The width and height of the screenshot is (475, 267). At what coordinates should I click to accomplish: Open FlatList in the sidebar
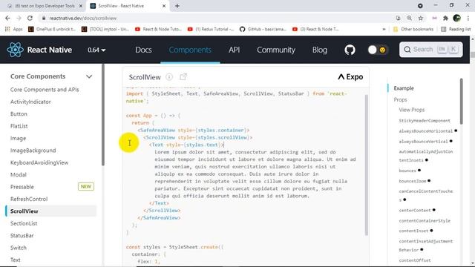tap(19, 126)
